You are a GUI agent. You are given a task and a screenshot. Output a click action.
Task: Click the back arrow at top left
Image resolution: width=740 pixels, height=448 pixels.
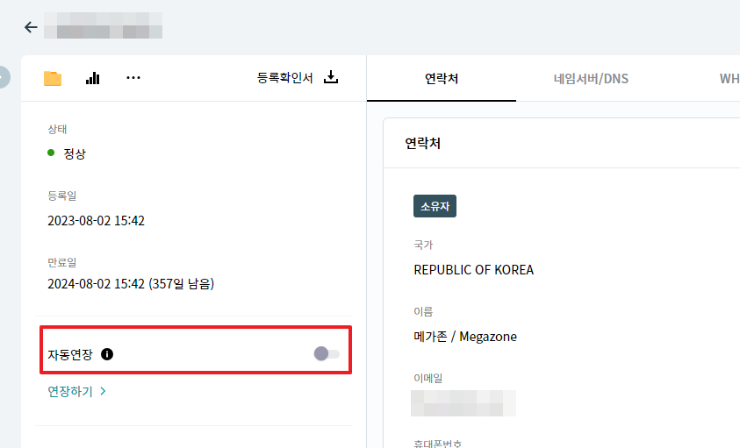tap(31, 27)
